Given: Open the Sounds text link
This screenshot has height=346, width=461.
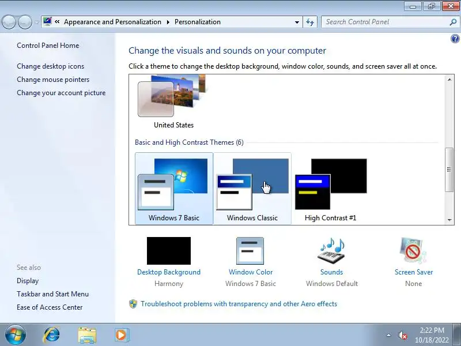Looking at the screenshot, I should coord(332,272).
